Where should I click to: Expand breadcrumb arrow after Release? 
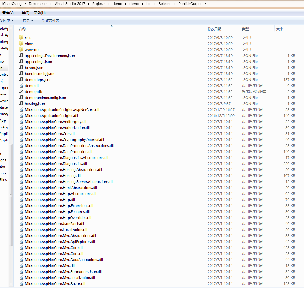coord(175,4)
